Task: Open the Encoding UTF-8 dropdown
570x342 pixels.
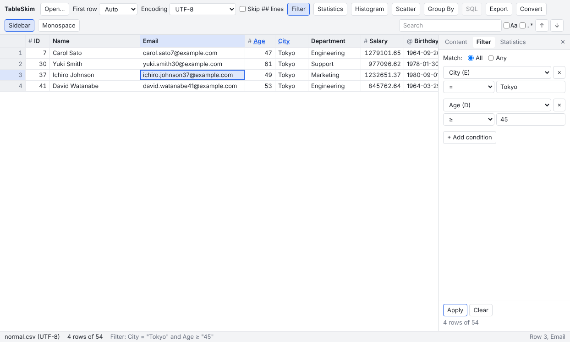Action: 203,9
